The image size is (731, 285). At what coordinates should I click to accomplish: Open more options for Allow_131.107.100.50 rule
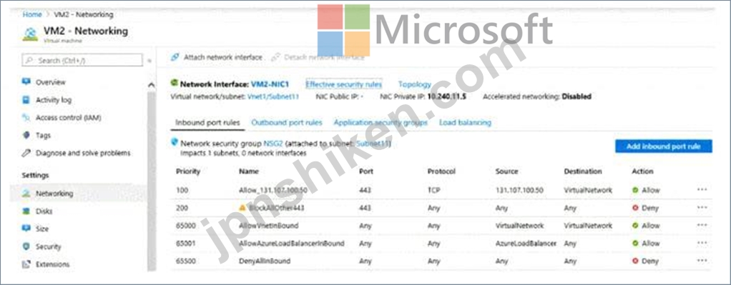click(x=702, y=190)
